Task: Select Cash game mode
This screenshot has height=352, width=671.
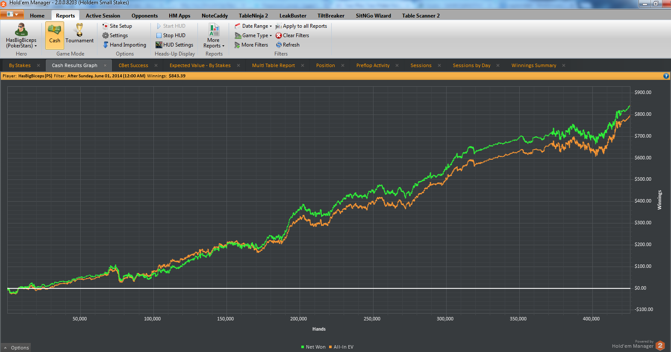Action: pos(55,35)
